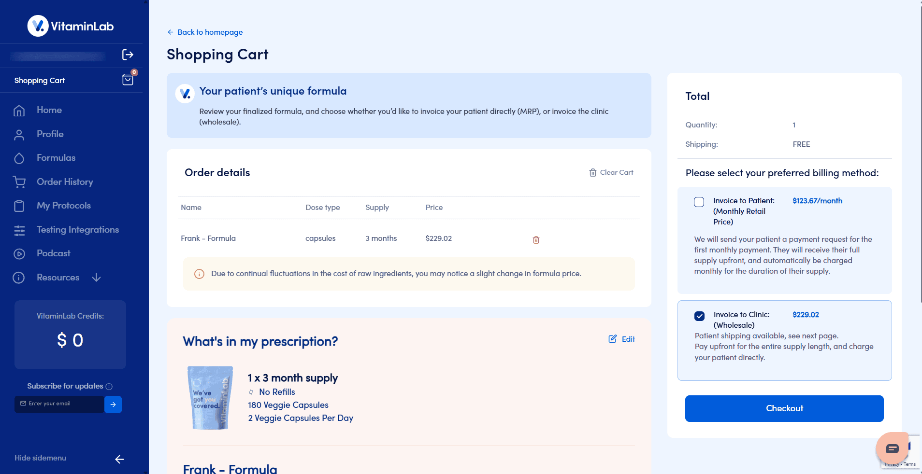The image size is (922, 474).
Task: Open the chat support bubble
Action: pos(892,448)
